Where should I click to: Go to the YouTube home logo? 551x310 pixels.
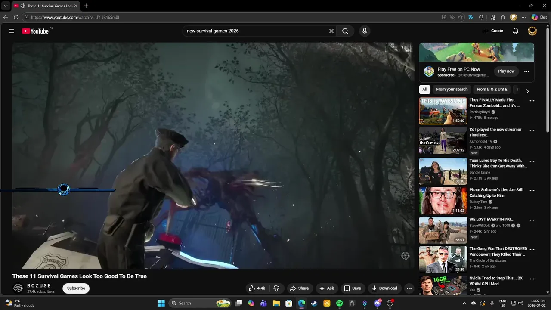pyautogui.click(x=35, y=31)
